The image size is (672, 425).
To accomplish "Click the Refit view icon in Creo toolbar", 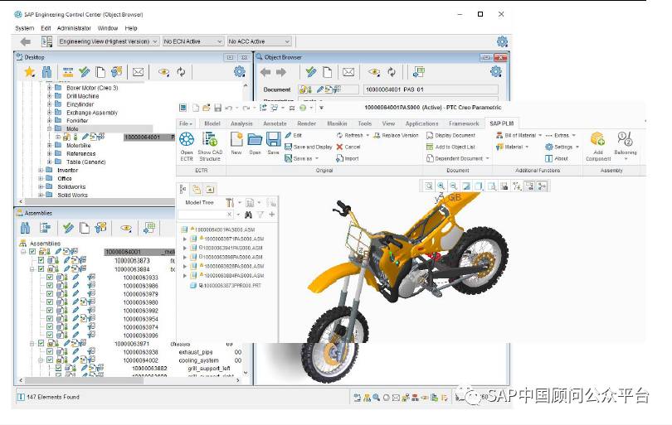I will coord(429,186).
